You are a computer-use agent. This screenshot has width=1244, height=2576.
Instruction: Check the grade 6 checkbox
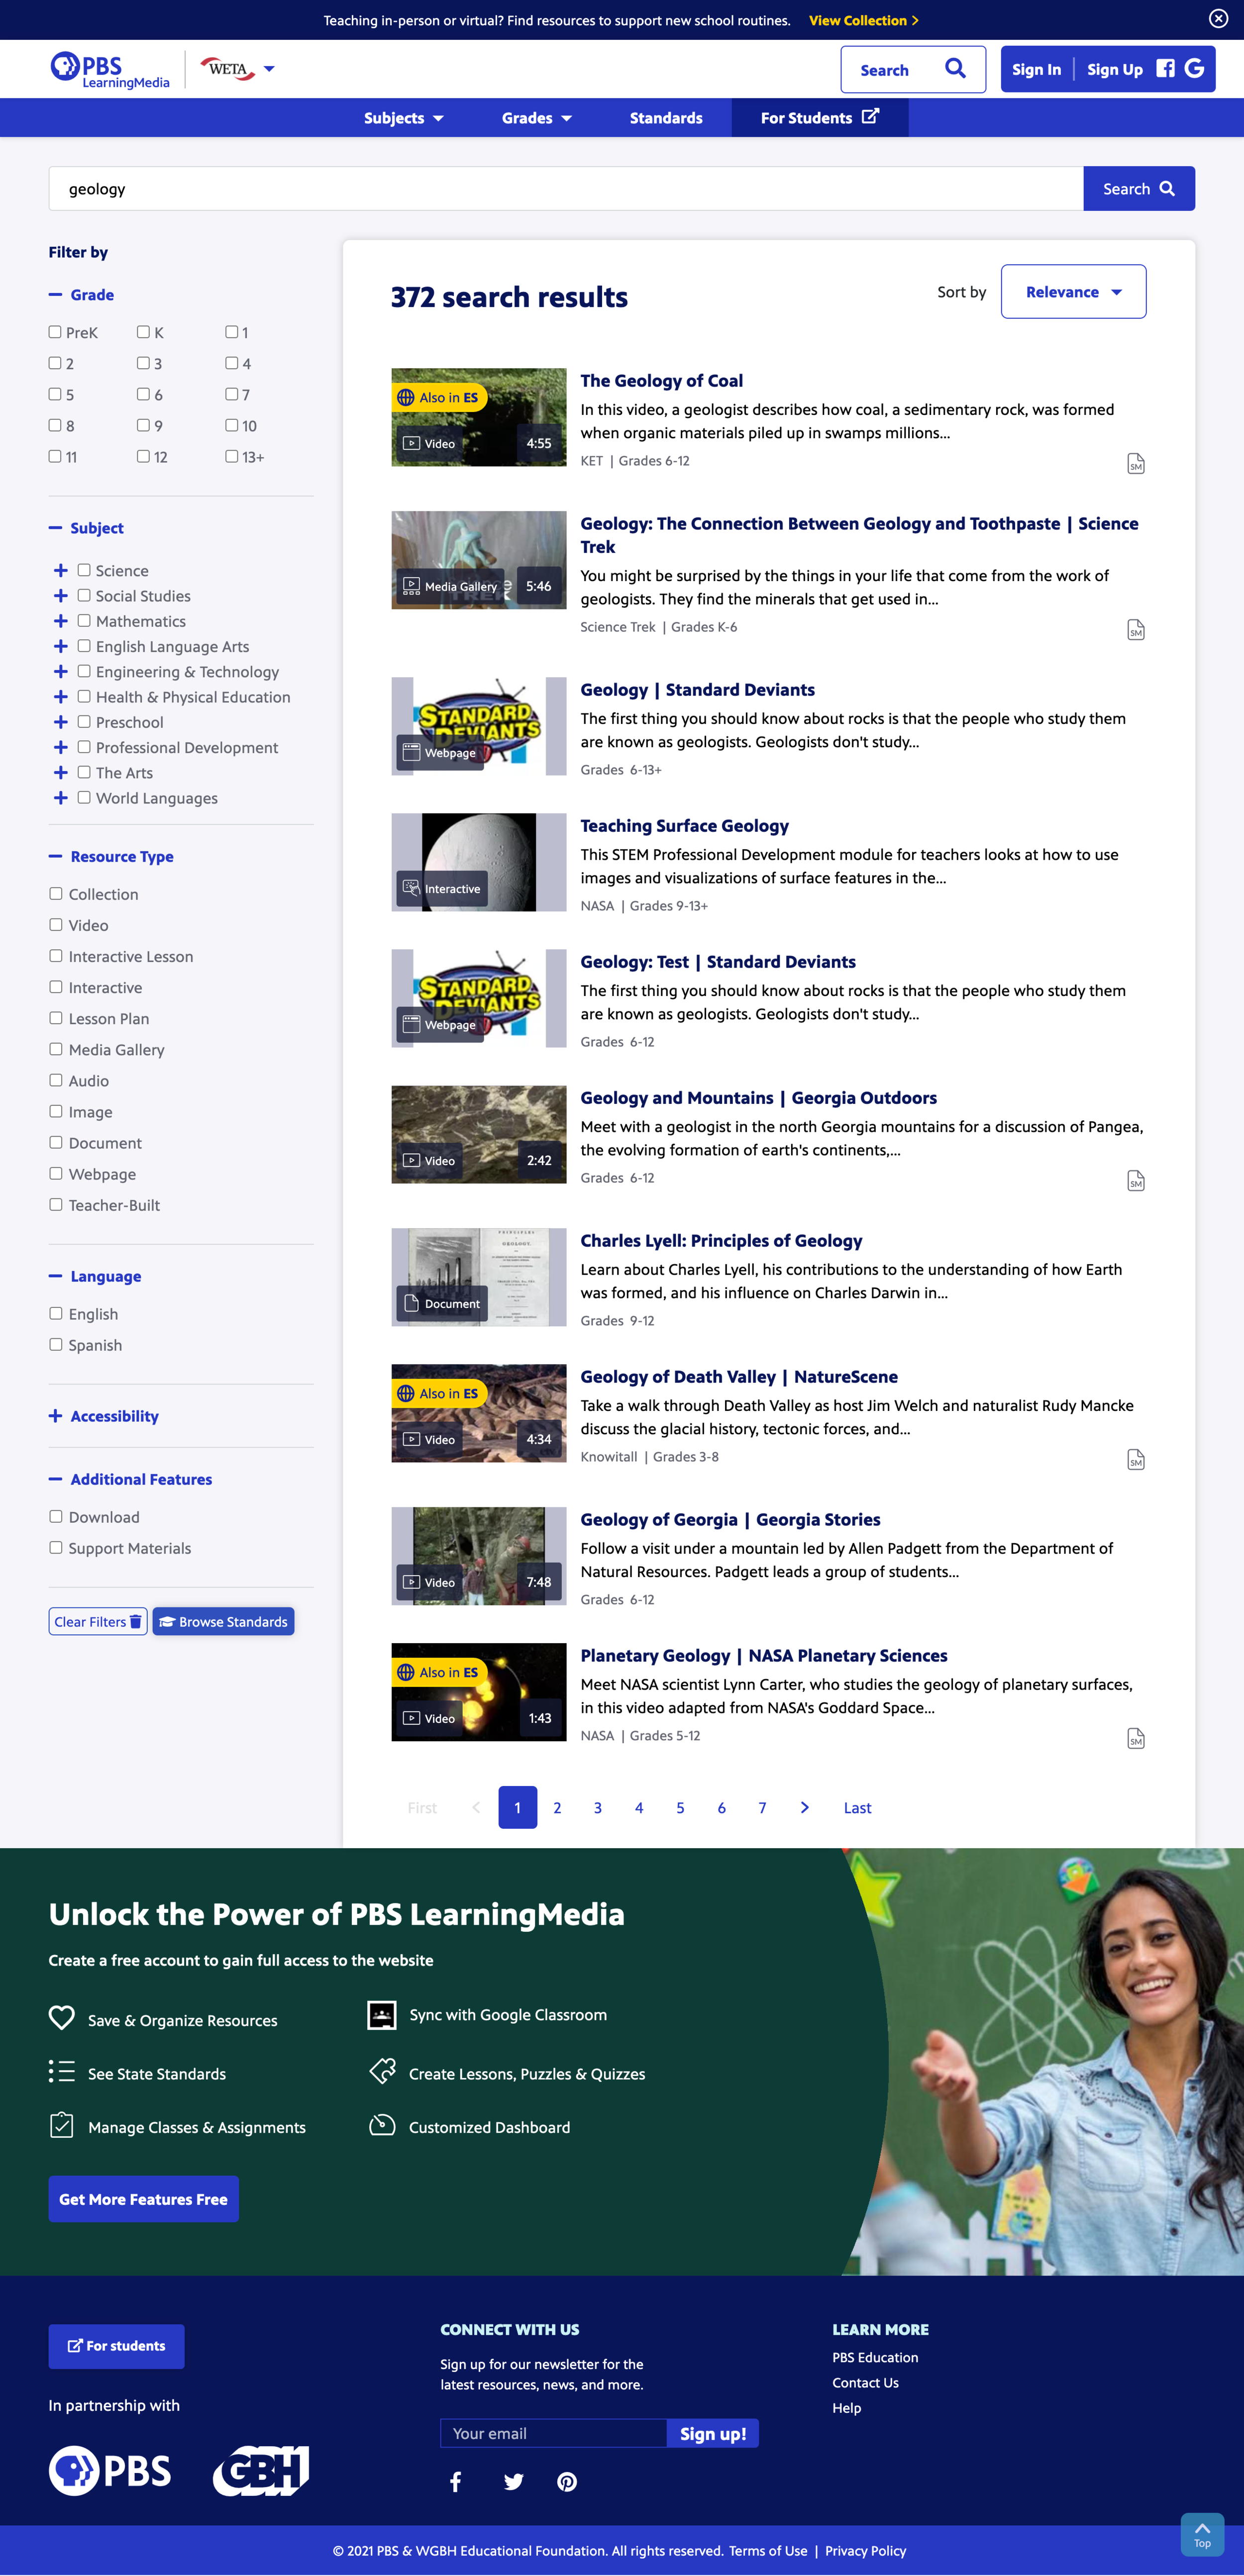[143, 394]
